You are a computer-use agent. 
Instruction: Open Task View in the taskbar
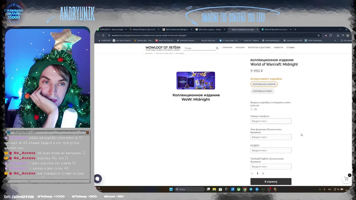click(208, 189)
